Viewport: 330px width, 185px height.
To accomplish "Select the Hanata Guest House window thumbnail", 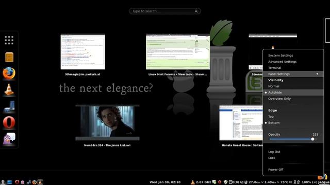I will point(241,123).
